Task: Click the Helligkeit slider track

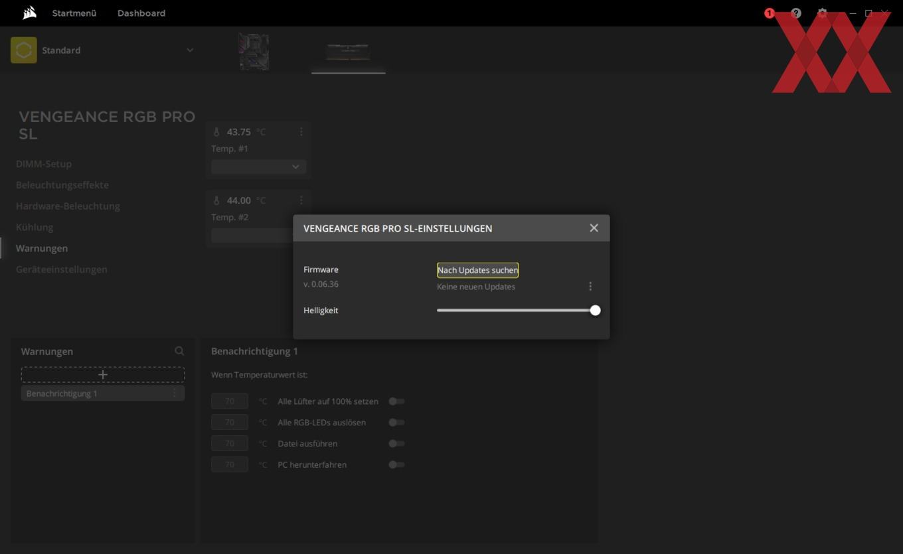Action: 516,310
